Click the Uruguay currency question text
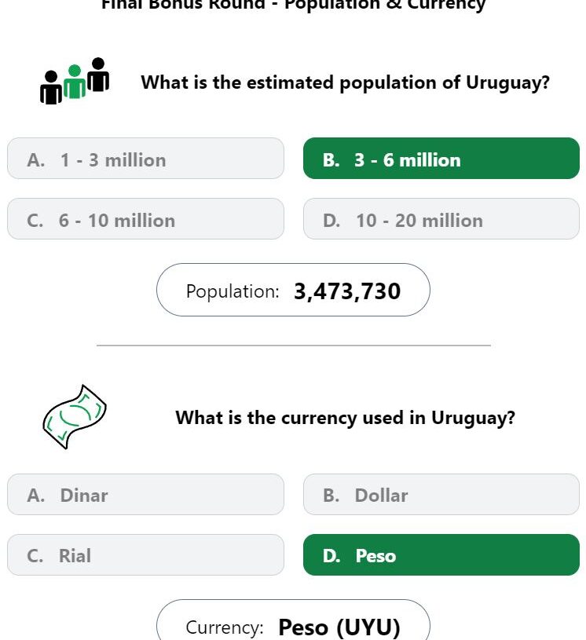The width and height of the screenshot is (586, 640). (x=345, y=418)
